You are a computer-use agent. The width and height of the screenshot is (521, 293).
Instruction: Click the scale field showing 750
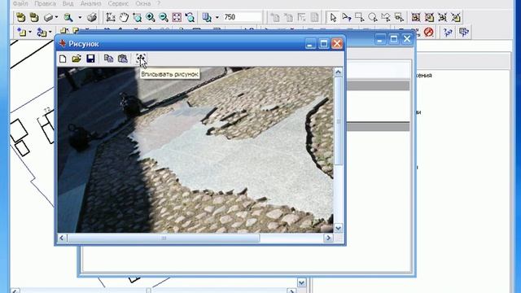pos(243,17)
